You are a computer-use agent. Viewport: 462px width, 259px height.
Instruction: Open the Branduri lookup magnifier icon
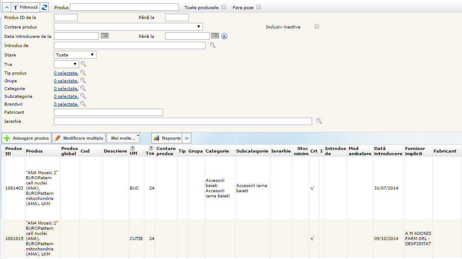(83, 104)
